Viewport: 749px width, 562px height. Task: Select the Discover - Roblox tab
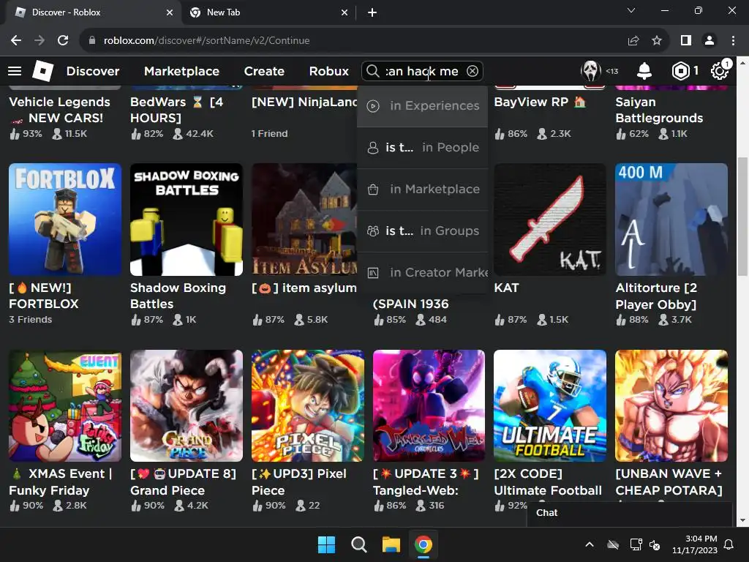click(93, 12)
